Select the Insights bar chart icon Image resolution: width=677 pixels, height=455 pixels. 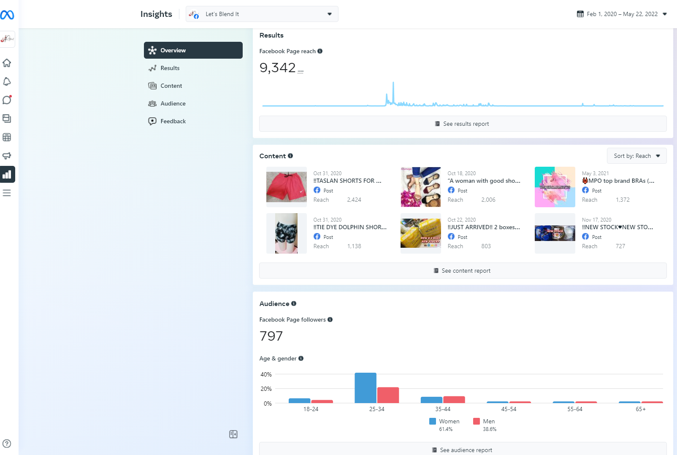(7, 174)
